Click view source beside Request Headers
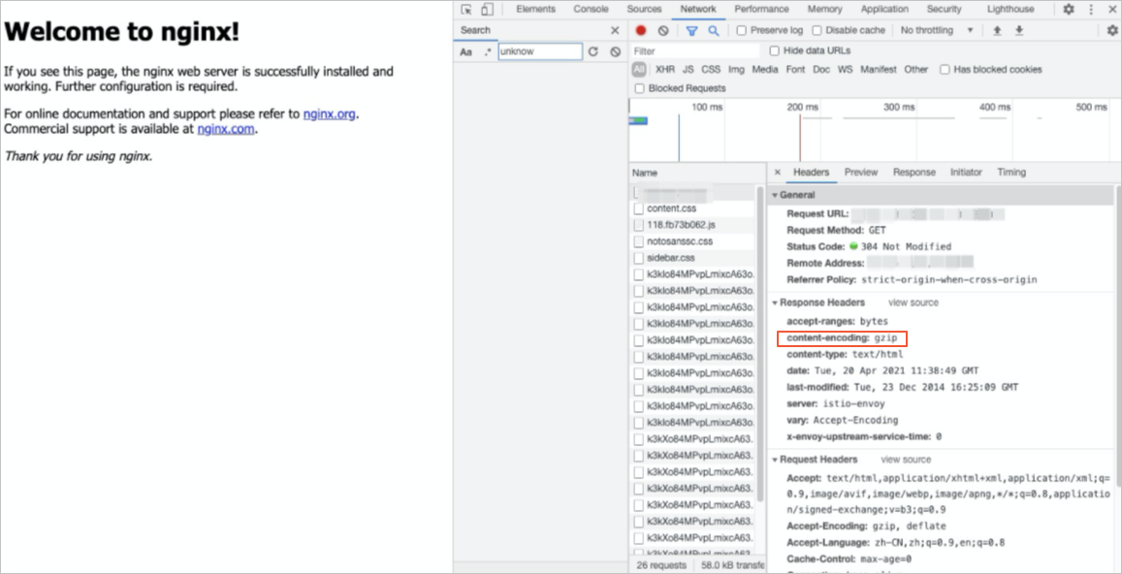1122x574 pixels. pyautogui.click(x=906, y=461)
